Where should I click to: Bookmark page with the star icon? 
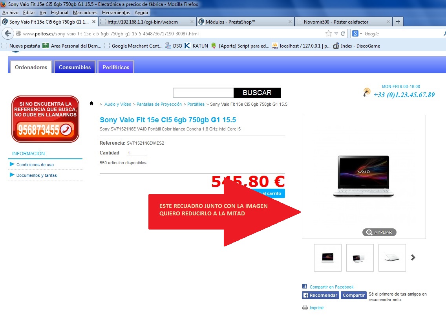click(x=329, y=33)
